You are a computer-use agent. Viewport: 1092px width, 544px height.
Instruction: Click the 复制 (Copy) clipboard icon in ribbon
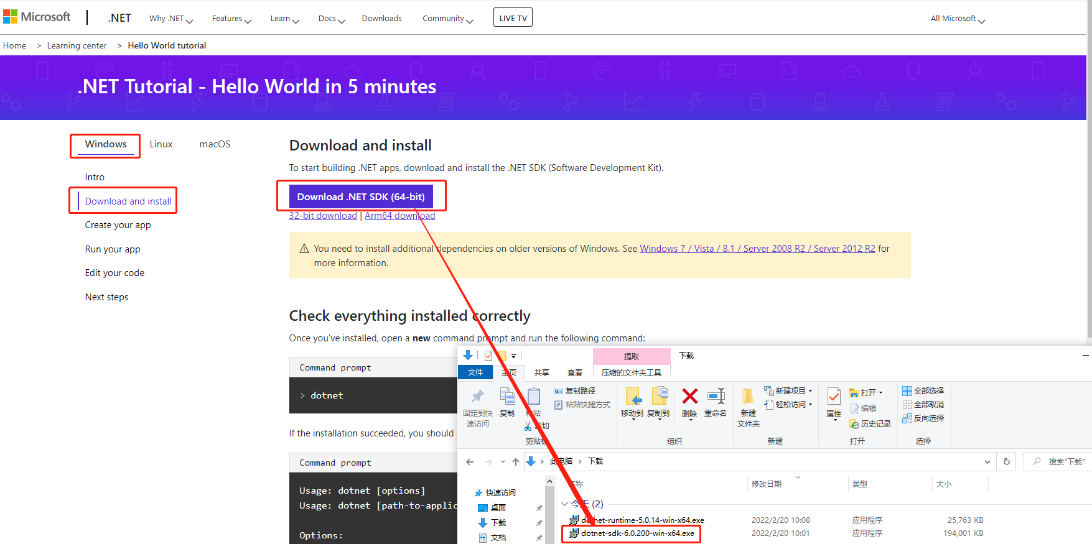pos(508,396)
